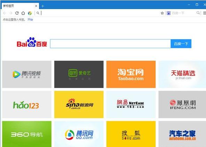Open the iQIYI 爱奇艺 tile
Screen dimensions: 206x147
(x=79, y=74)
